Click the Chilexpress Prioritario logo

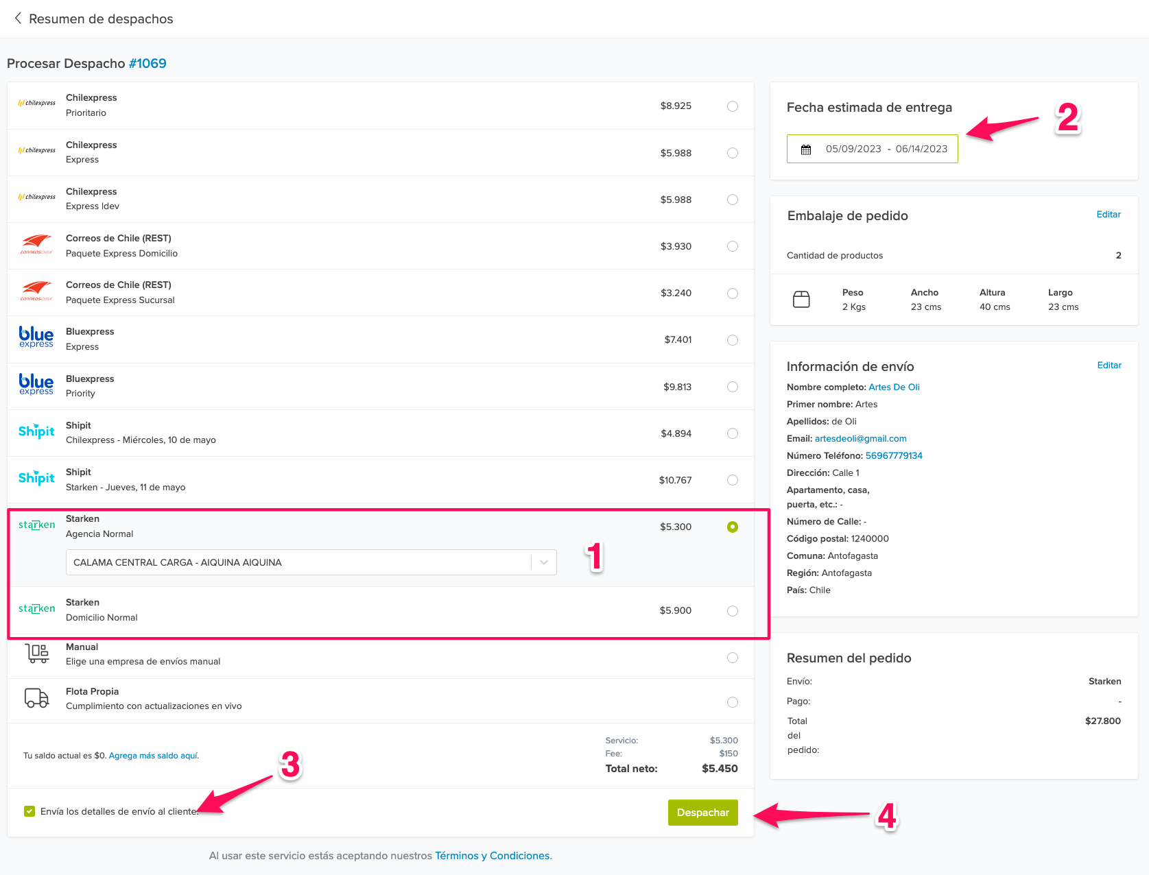tap(36, 104)
